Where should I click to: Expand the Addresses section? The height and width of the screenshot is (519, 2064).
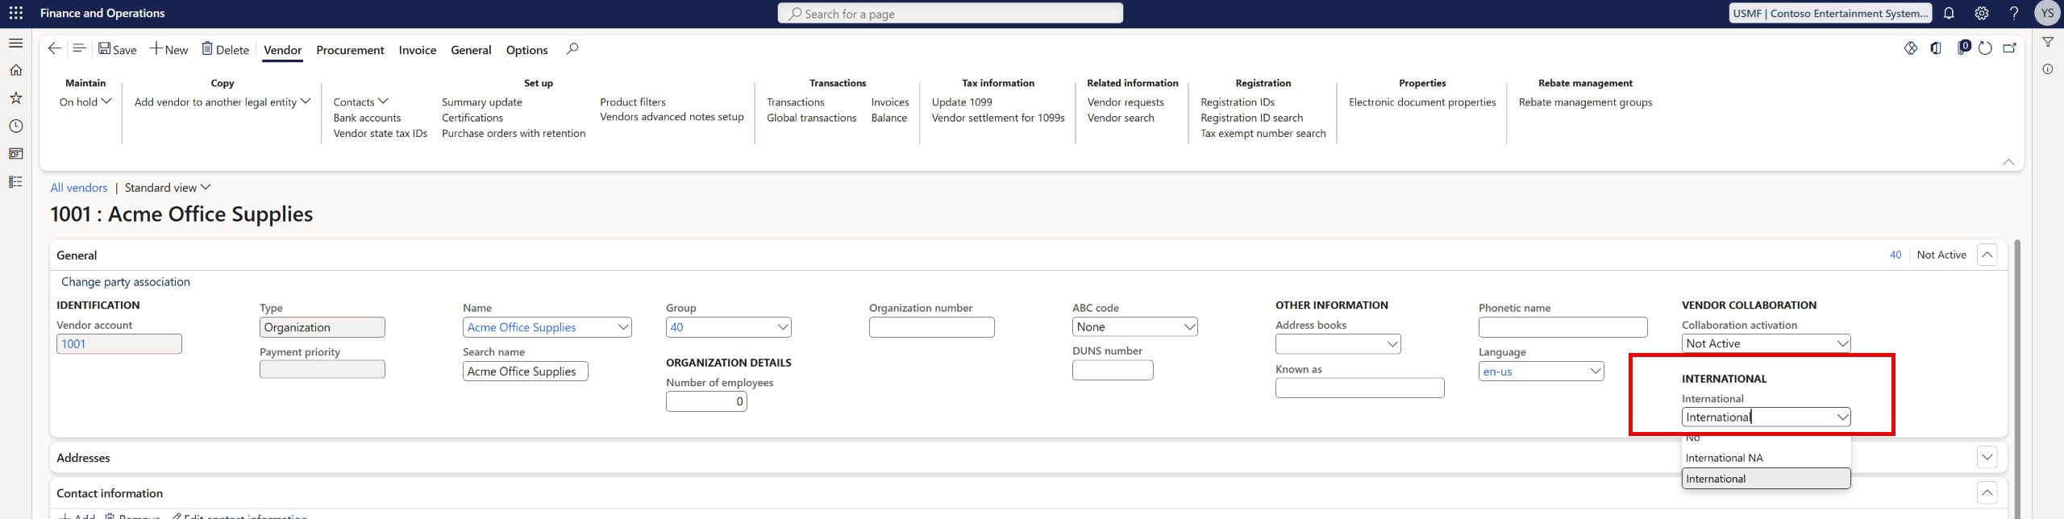pos(1987,458)
